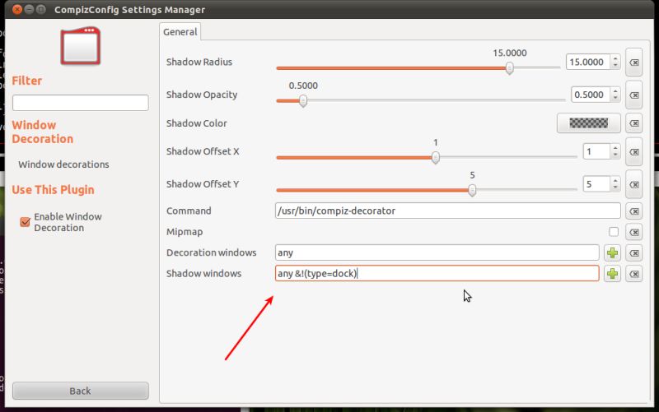
Task: Reset Mipmap option to default
Action: (x=633, y=232)
